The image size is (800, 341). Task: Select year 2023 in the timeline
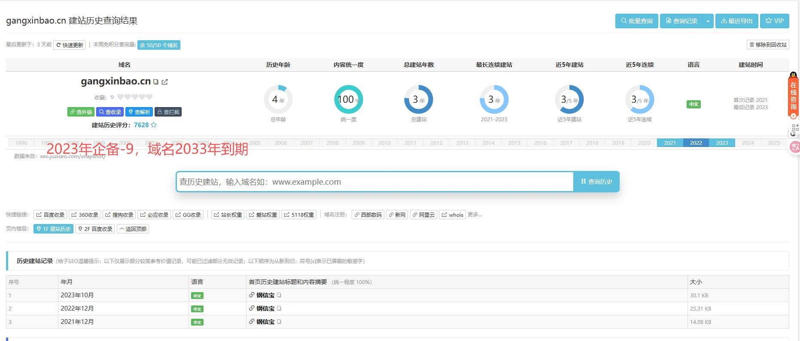click(x=722, y=143)
